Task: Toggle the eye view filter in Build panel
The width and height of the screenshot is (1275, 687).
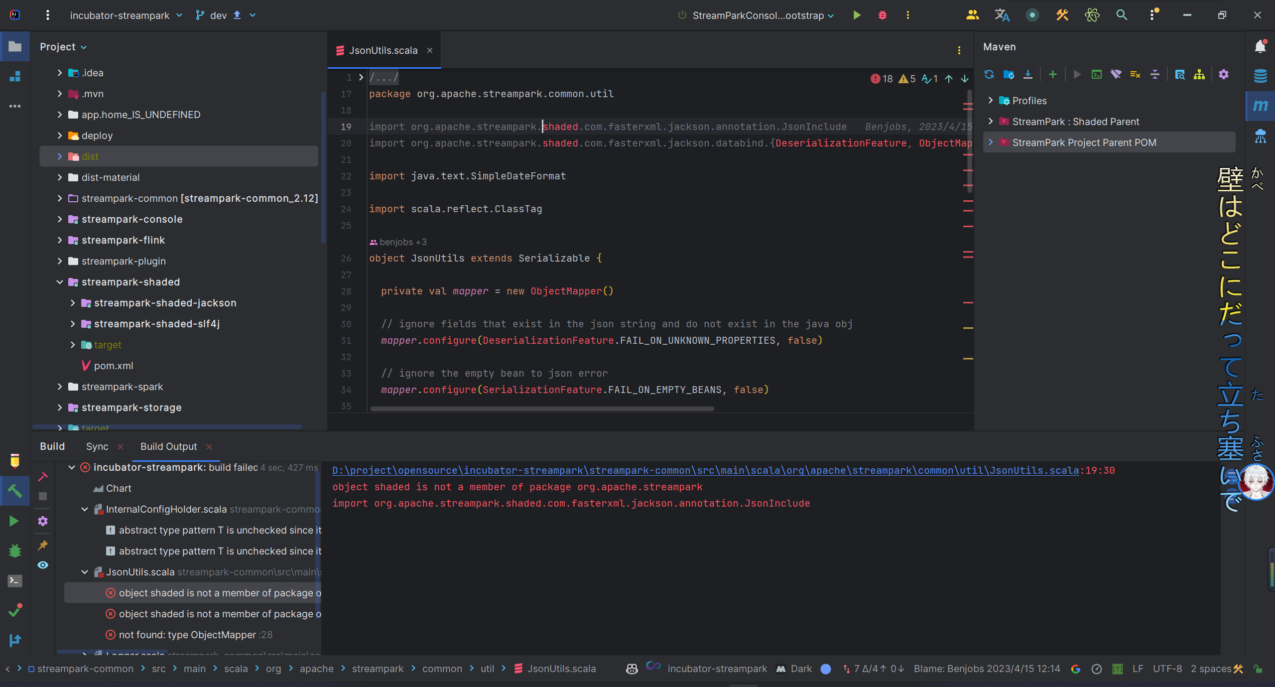Action: 43,565
